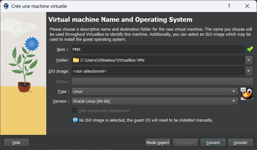Image resolution: width=257 pixels, height=150 pixels.
Task: Click the Aide button
Action: click(16, 142)
